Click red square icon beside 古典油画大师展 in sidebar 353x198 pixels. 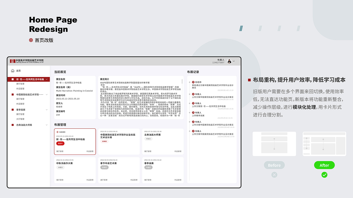pyautogui.click(x=13, y=125)
